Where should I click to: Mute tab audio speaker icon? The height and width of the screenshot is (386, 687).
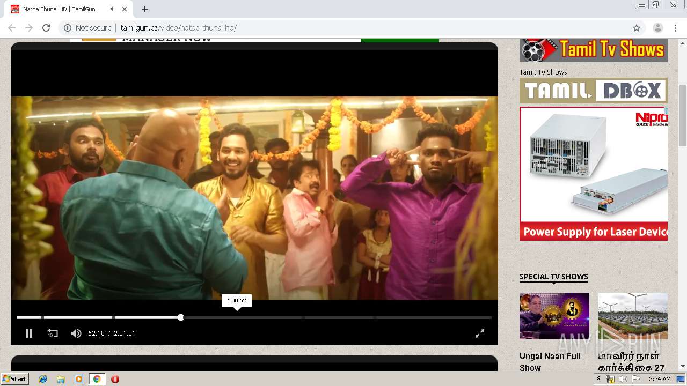113,9
